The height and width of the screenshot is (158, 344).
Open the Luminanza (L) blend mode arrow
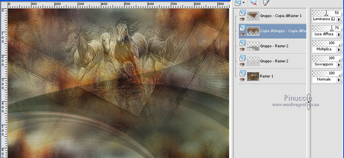coord(339,19)
